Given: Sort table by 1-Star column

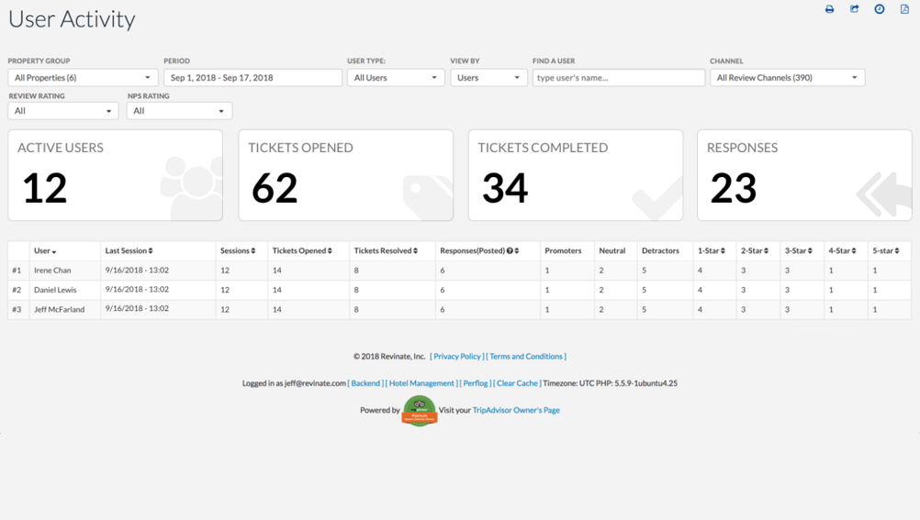Looking at the screenshot, I should [x=711, y=250].
